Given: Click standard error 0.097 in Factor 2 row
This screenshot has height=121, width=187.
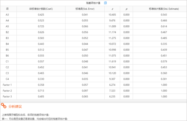Looking at the screenshot, I should pos(85,90).
